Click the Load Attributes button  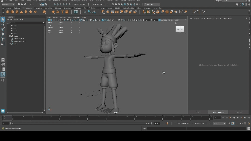click(x=218, y=112)
